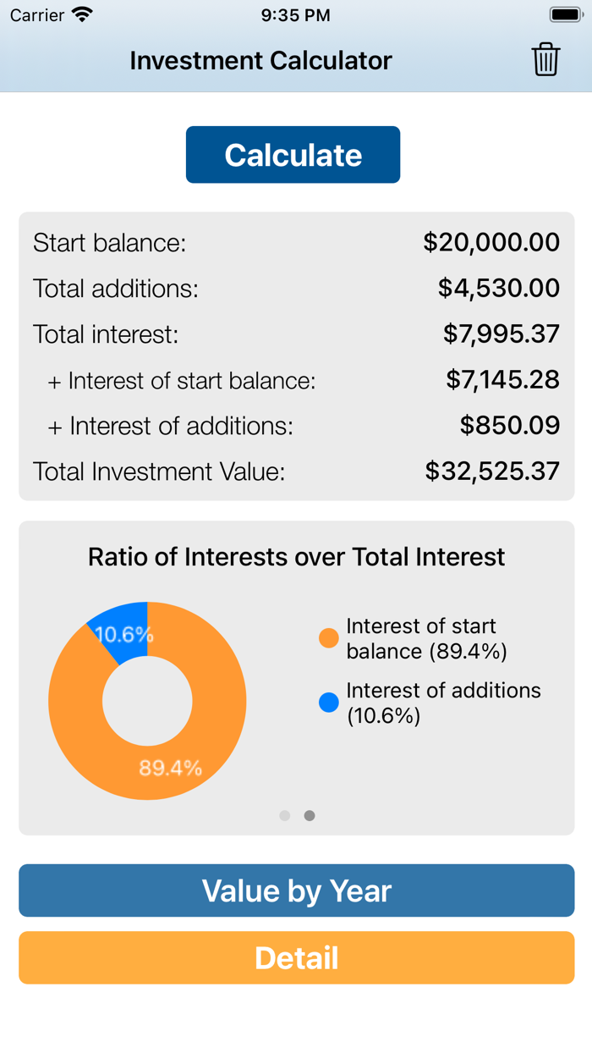592x1053 pixels.
Task: Tap the clock showing 9:35 PM
Action: click(x=296, y=14)
